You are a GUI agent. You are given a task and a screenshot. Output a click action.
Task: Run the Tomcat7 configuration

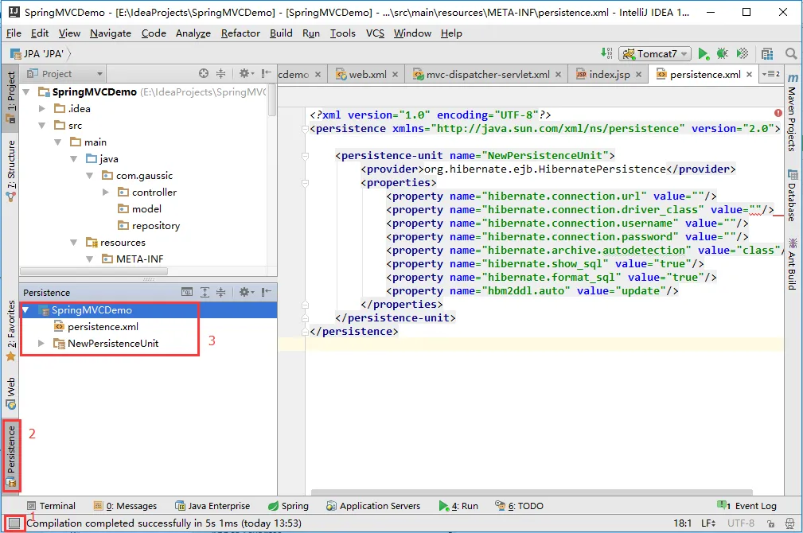point(704,54)
